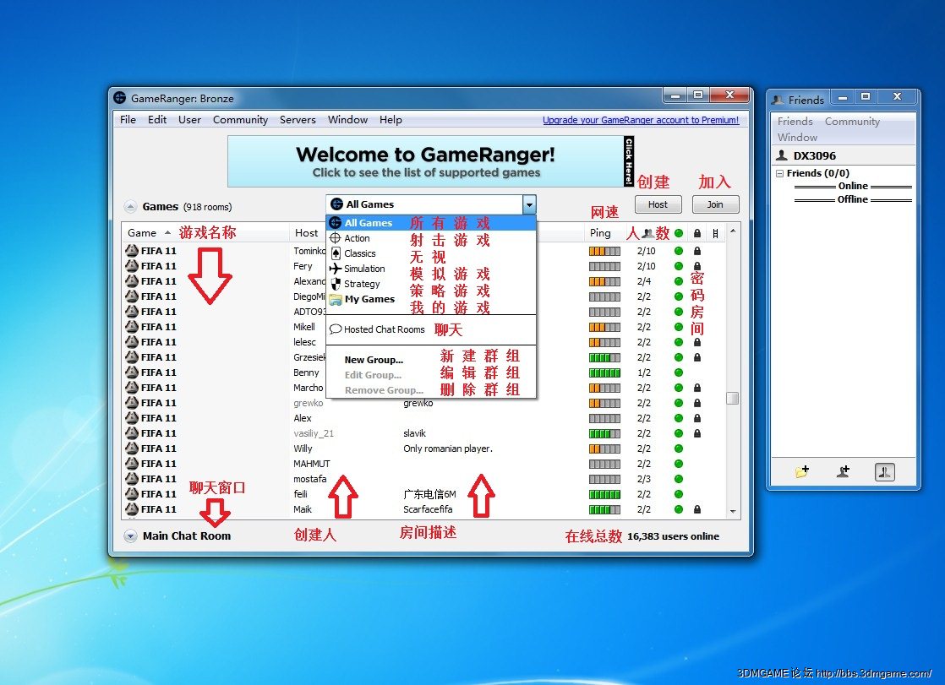This screenshot has width=945, height=685.
Task: Open the Community menu in GameRanger menu bar
Action: [x=240, y=120]
